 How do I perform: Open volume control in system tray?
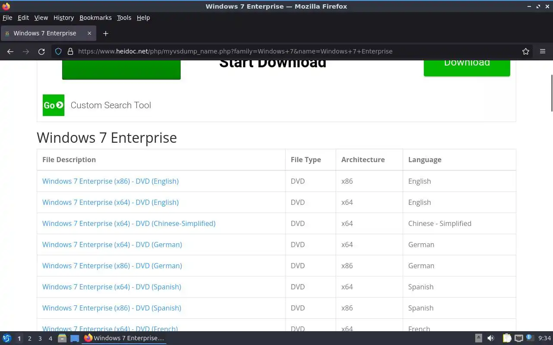(491, 338)
